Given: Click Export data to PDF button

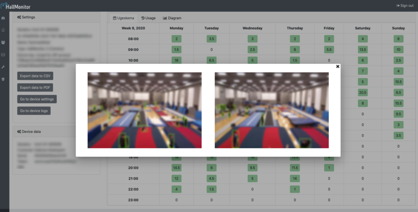Looking at the screenshot, I should point(35,88).
